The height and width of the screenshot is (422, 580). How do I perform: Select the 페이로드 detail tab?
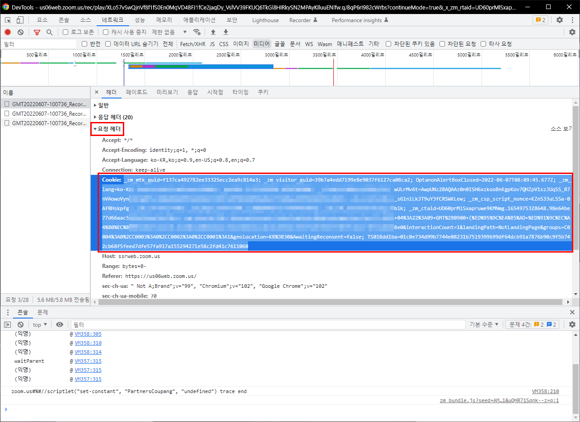point(136,92)
